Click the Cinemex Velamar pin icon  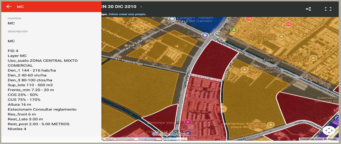(187, 122)
